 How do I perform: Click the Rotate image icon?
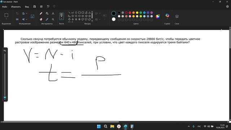point(23,13)
